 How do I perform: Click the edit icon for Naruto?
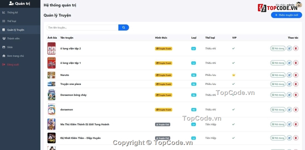click(289, 75)
